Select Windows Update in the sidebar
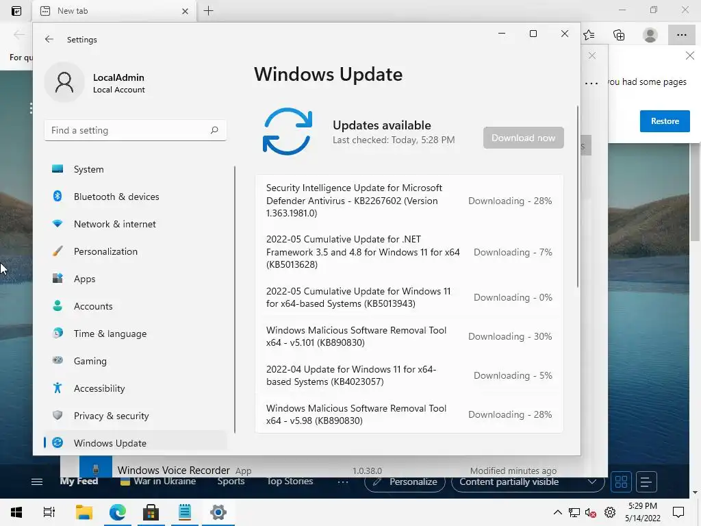 coord(135,443)
